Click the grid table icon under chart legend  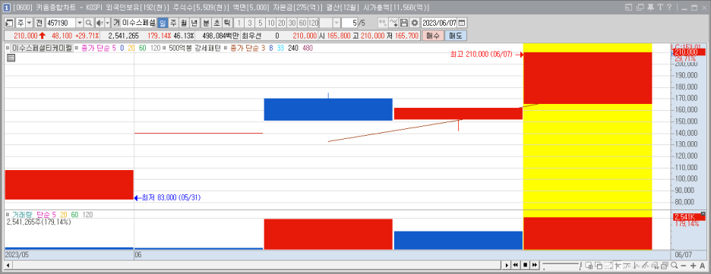[11, 58]
